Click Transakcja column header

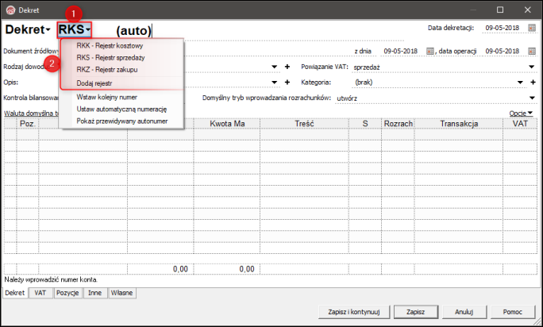pos(459,124)
